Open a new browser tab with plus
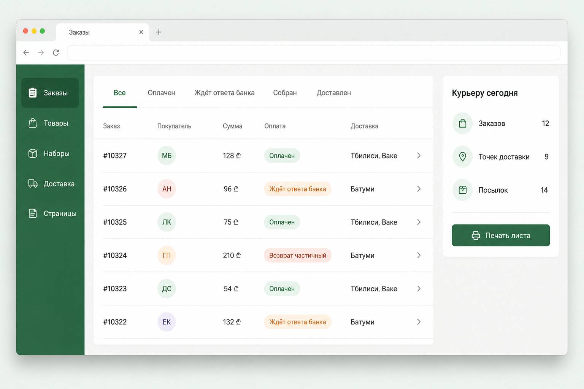 pos(159,32)
